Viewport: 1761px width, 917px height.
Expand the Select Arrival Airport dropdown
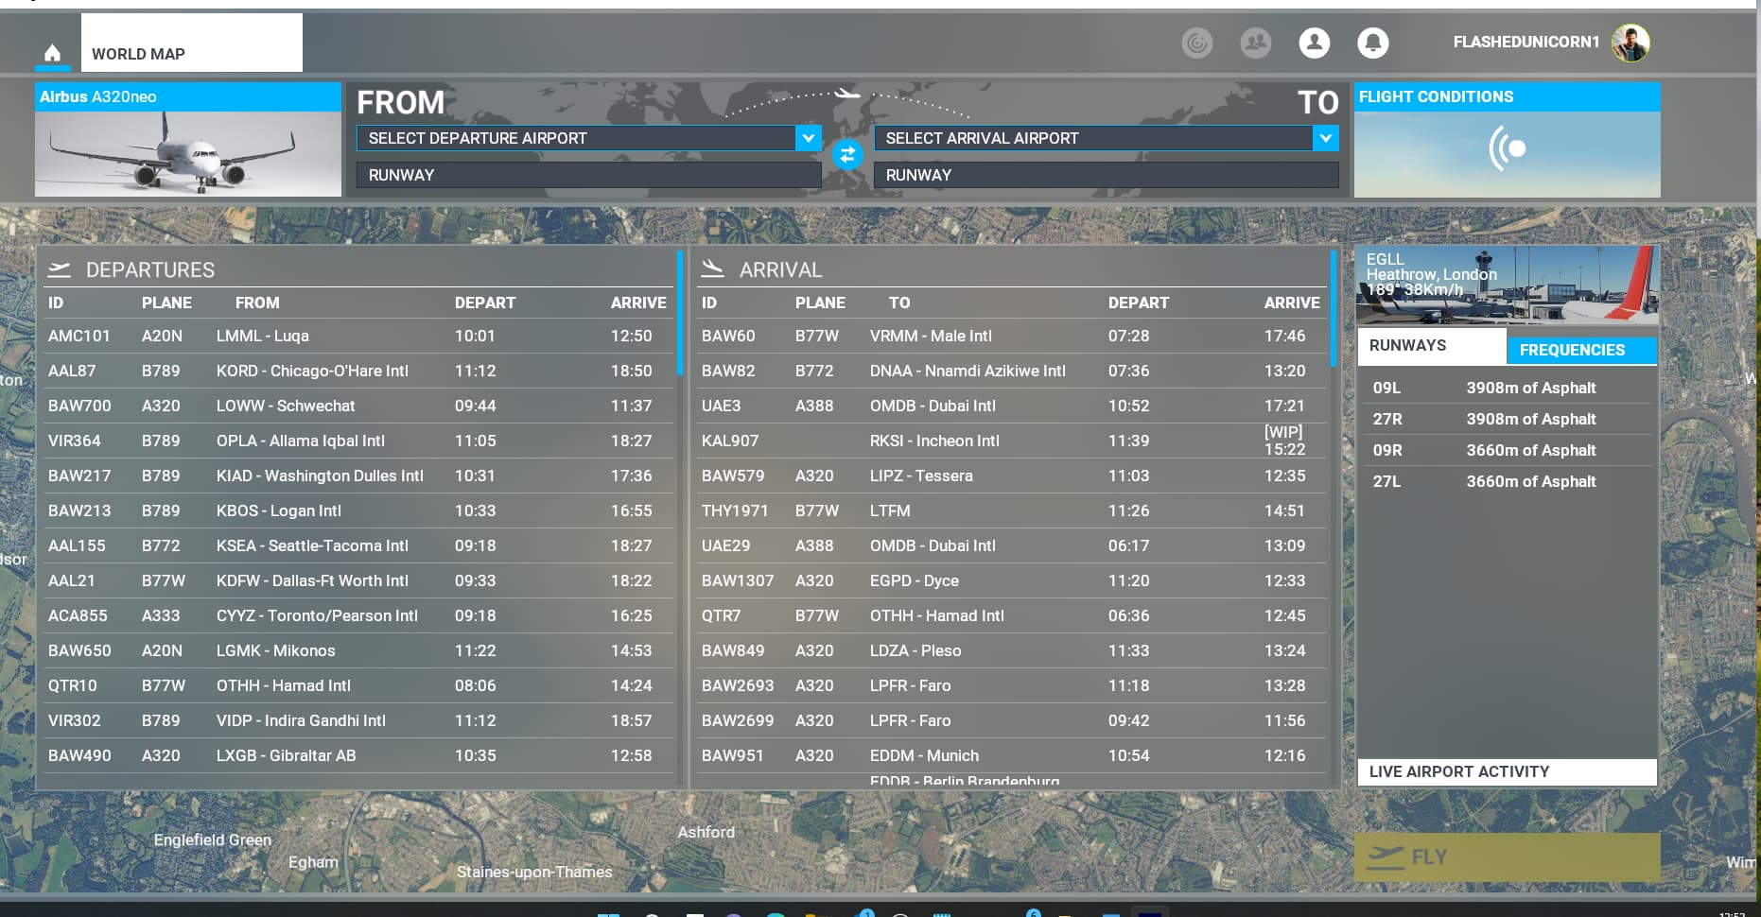click(x=1325, y=138)
